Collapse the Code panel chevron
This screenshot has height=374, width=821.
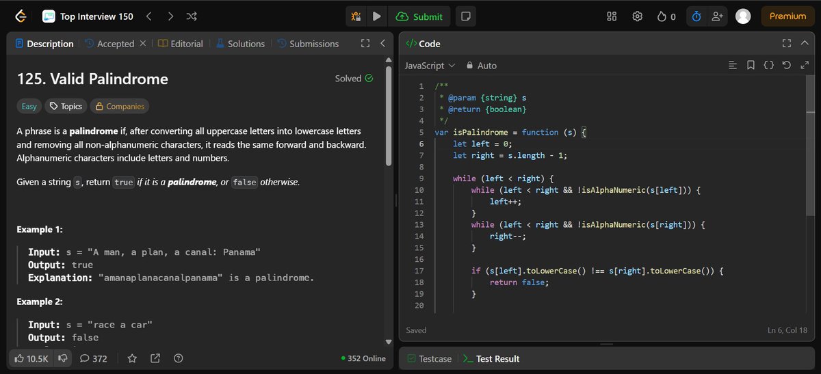coord(805,43)
